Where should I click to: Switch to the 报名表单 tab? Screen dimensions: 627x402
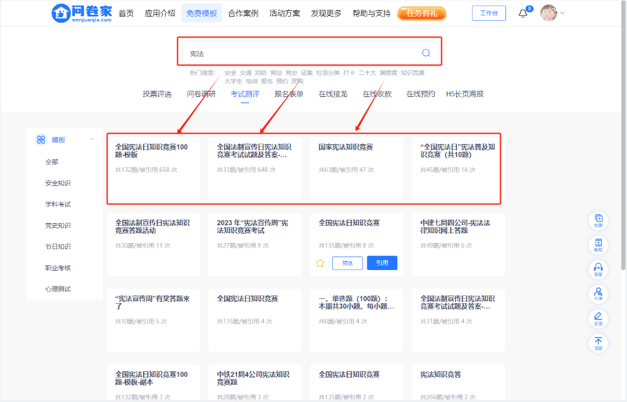pyautogui.click(x=289, y=94)
